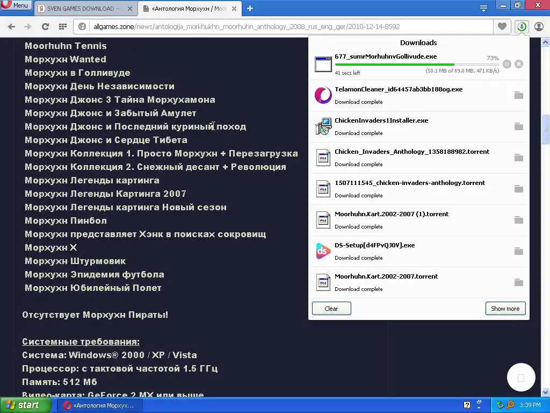
Task: Go back to previous page
Action: [x=11, y=26]
